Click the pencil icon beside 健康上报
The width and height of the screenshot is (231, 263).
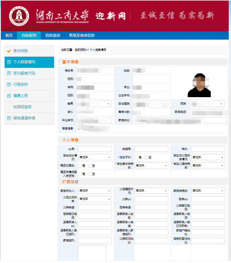click(x=9, y=96)
